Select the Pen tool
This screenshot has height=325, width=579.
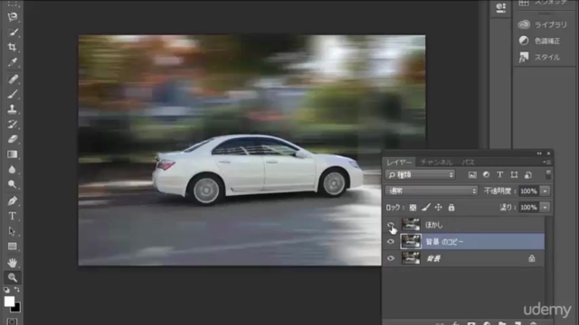[12, 201]
